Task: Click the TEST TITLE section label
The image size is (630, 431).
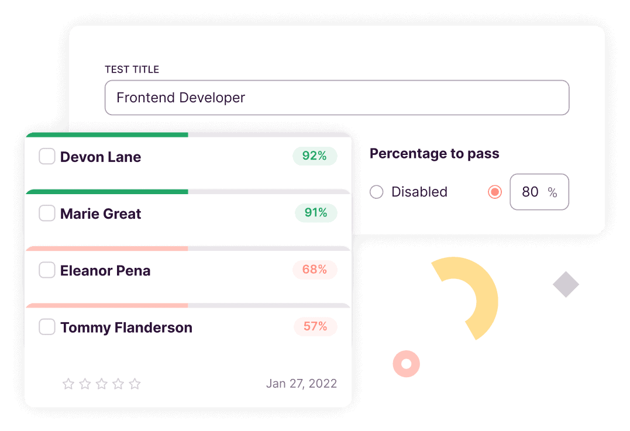Action: tap(132, 69)
